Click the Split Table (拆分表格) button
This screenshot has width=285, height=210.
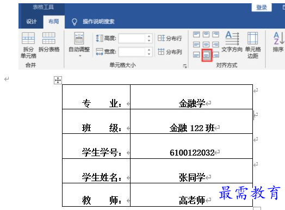click(49, 42)
